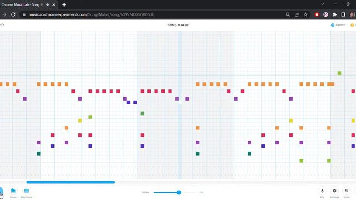
Task: Minimize the browser window
Action: (335, 4)
